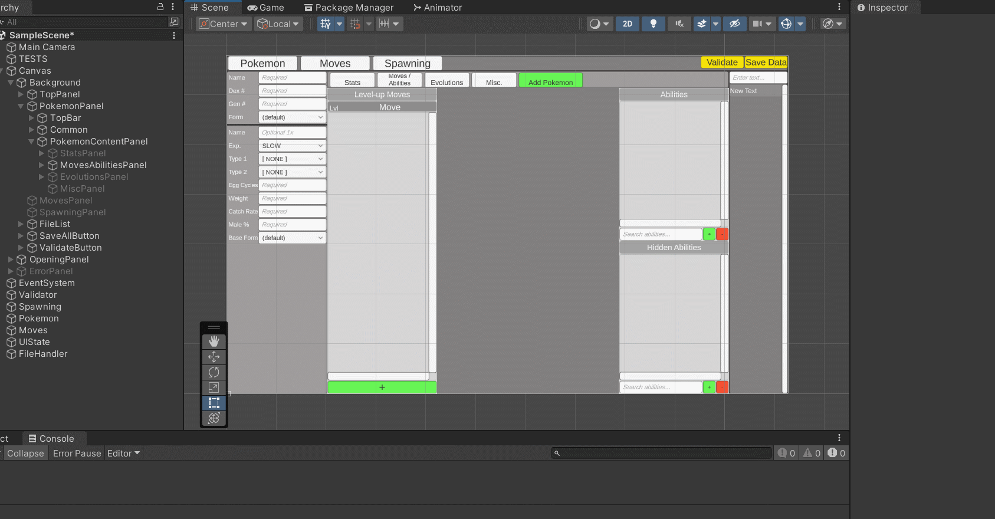Open SampleScene options kebab menu
Image resolution: width=995 pixels, height=519 pixels.
[x=174, y=35]
